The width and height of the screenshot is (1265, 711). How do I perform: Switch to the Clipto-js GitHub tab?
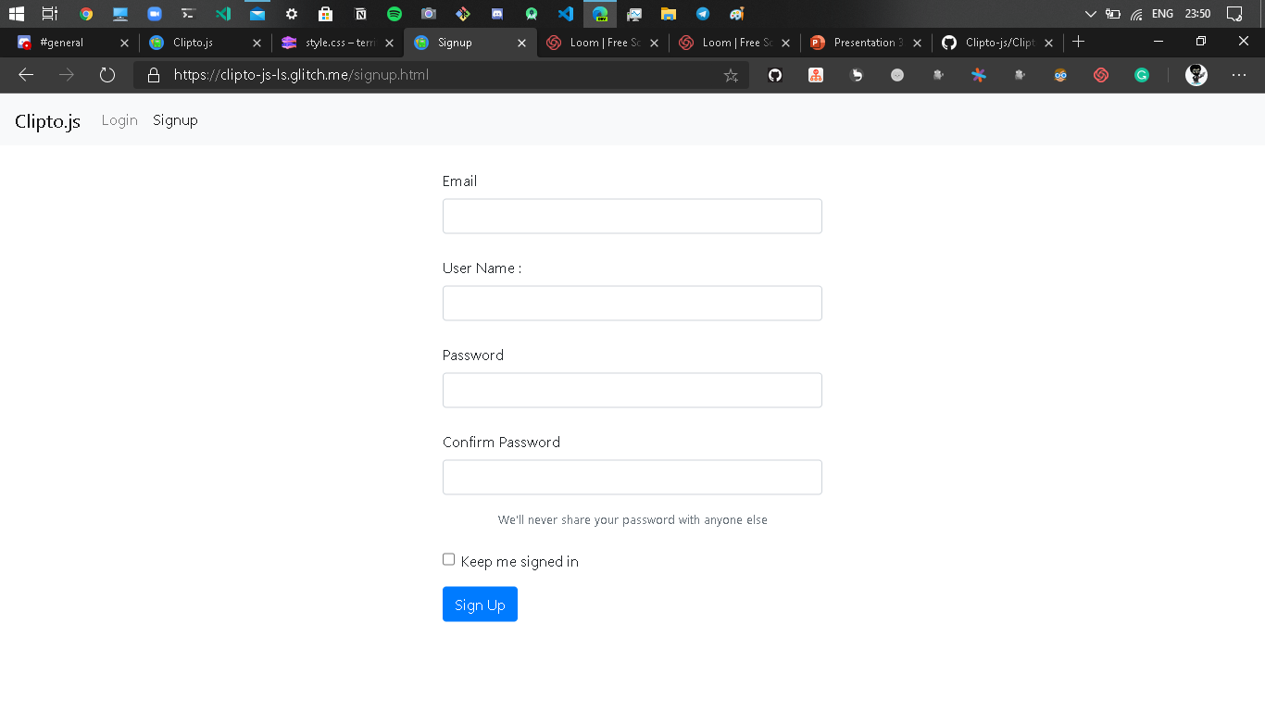pyautogui.click(x=998, y=43)
